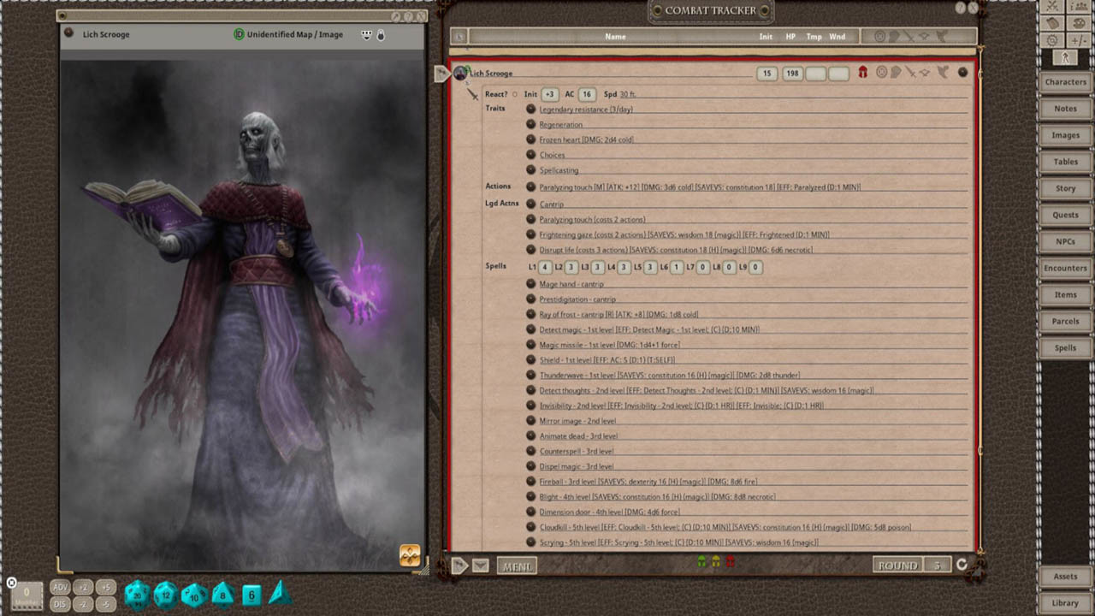Image resolution: width=1095 pixels, height=616 pixels.
Task: Open the modifiers +/- sidebar icon
Action: click(x=1079, y=40)
